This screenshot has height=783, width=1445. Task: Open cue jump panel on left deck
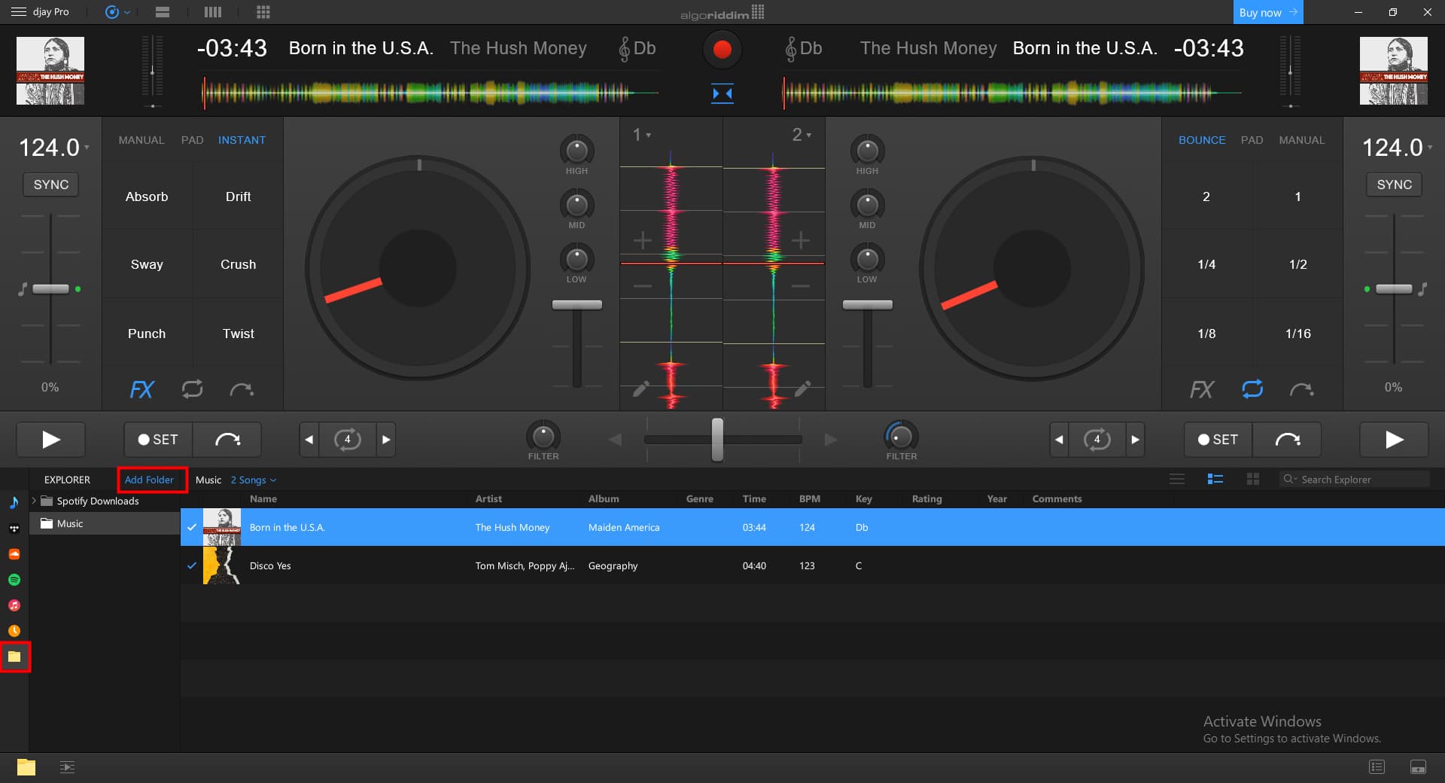coord(242,389)
